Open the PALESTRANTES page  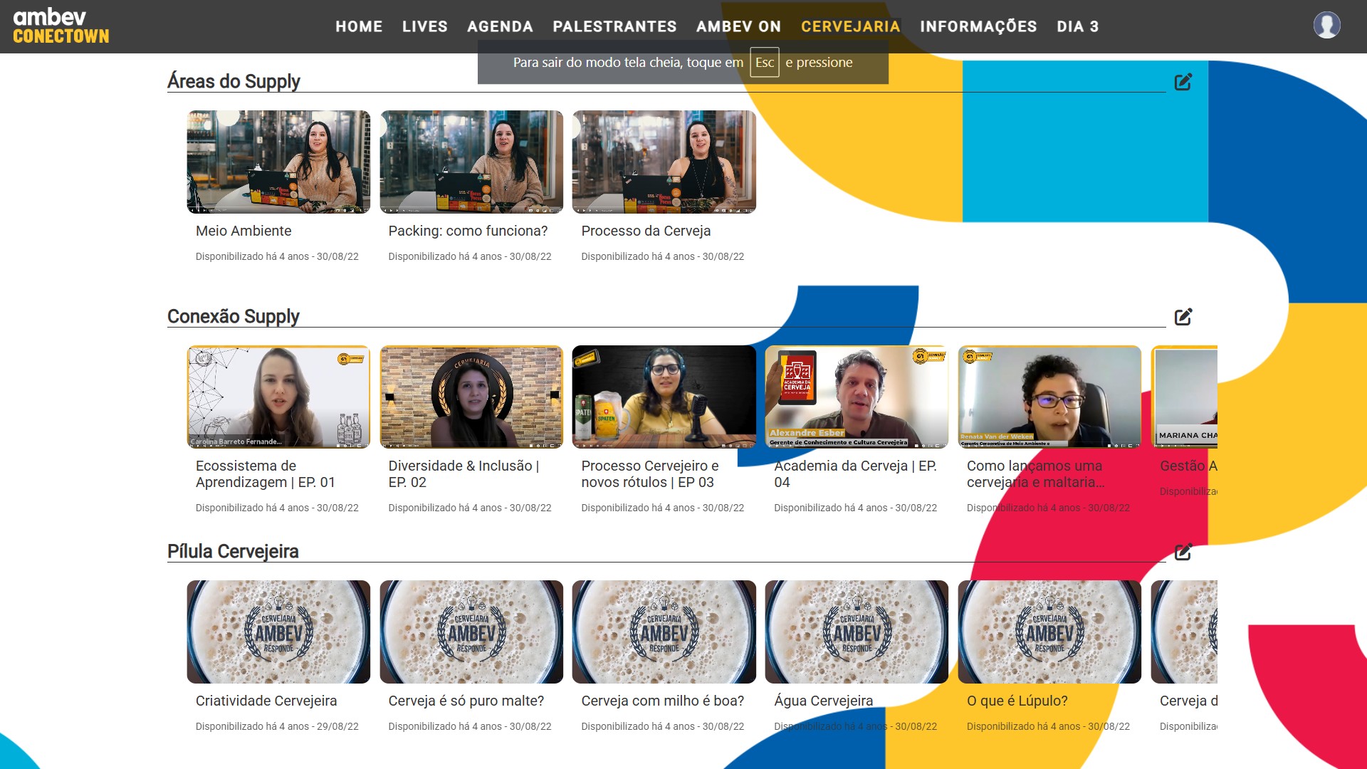pos(614,26)
